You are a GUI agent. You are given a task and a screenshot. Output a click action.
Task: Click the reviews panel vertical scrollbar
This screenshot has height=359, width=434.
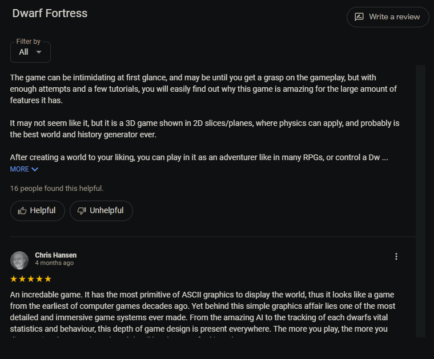(420, 201)
